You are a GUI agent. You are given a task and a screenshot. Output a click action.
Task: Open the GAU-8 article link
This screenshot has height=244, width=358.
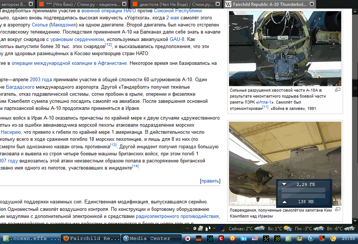(x=177, y=39)
